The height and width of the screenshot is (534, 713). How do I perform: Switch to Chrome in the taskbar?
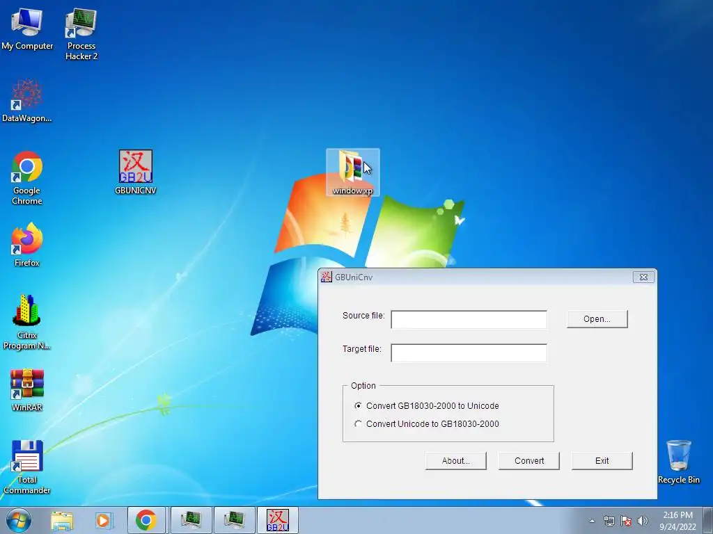point(146,520)
